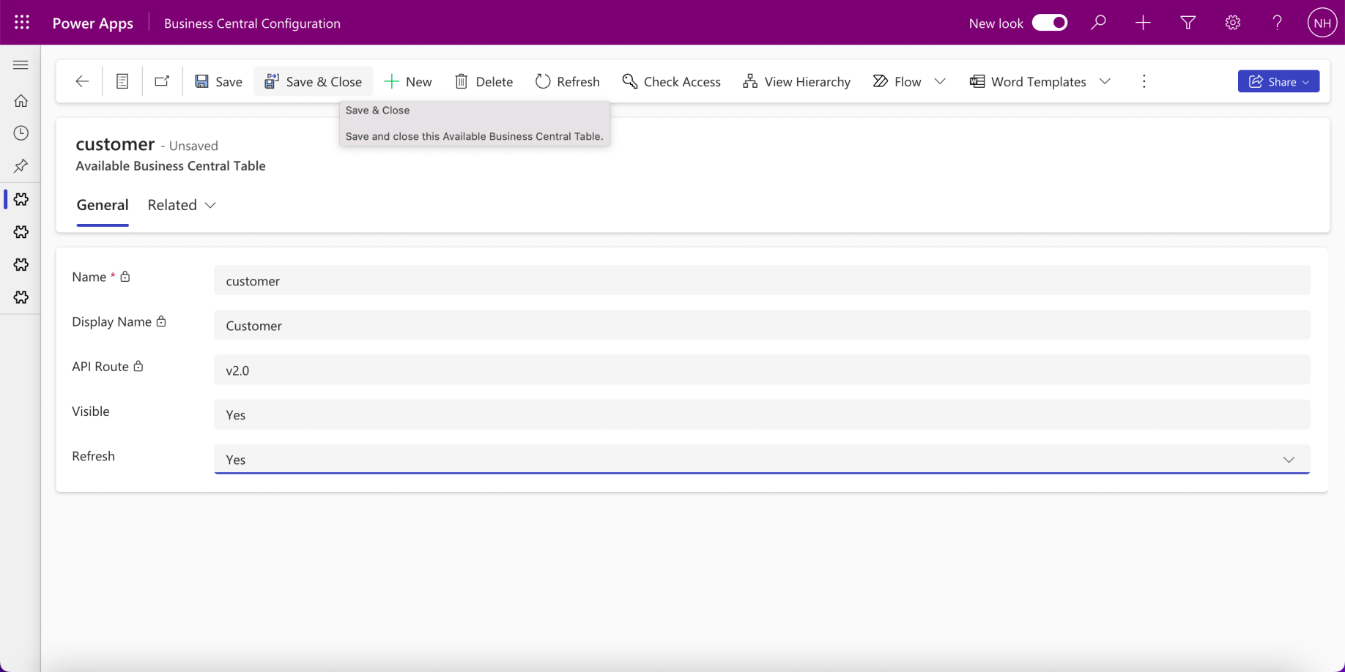Open the settings gear in header
This screenshot has width=1345, height=672.
click(1232, 23)
